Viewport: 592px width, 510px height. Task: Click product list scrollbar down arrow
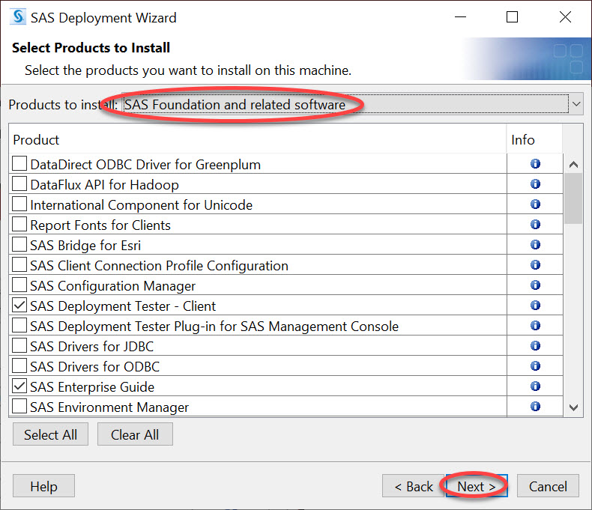coord(573,407)
